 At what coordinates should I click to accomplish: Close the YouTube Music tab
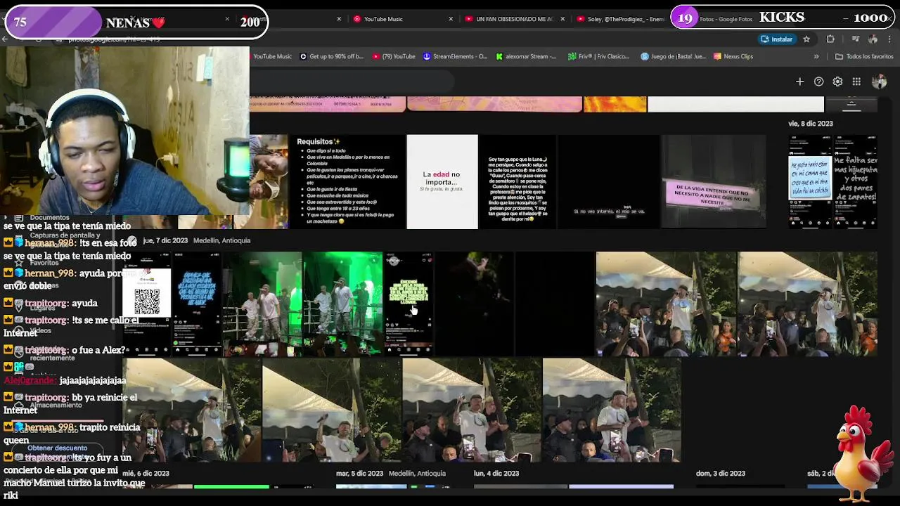coord(451,19)
